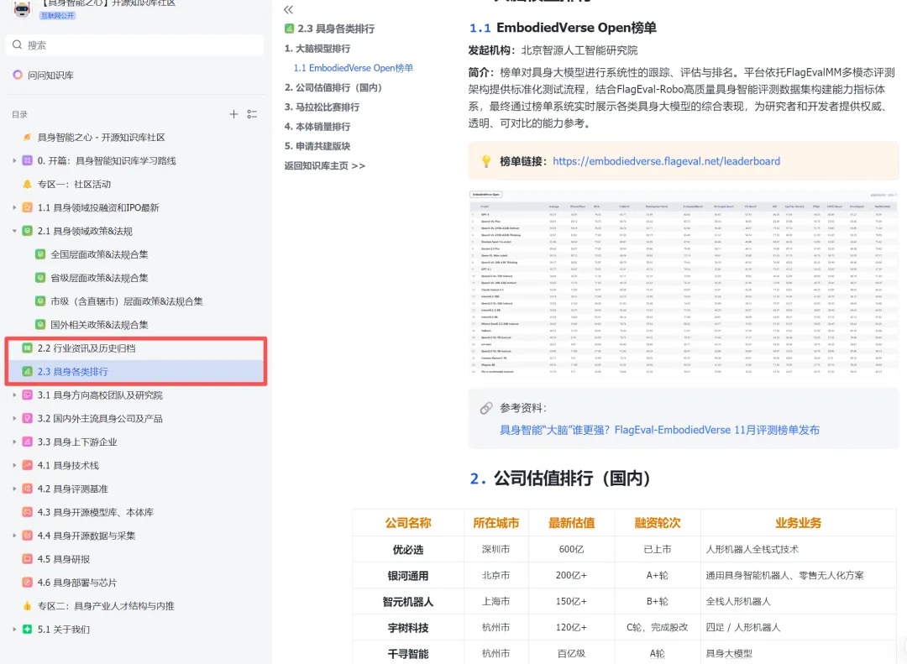Click the icon of 2.3 具身各类排行

27,371
